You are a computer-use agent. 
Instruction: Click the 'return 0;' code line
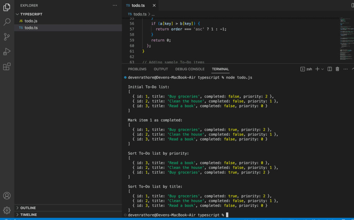pyautogui.click(x=161, y=40)
